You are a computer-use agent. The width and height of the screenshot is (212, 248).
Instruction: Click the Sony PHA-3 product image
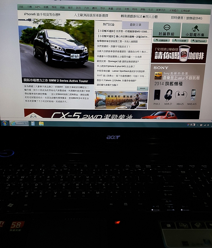(157, 95)
